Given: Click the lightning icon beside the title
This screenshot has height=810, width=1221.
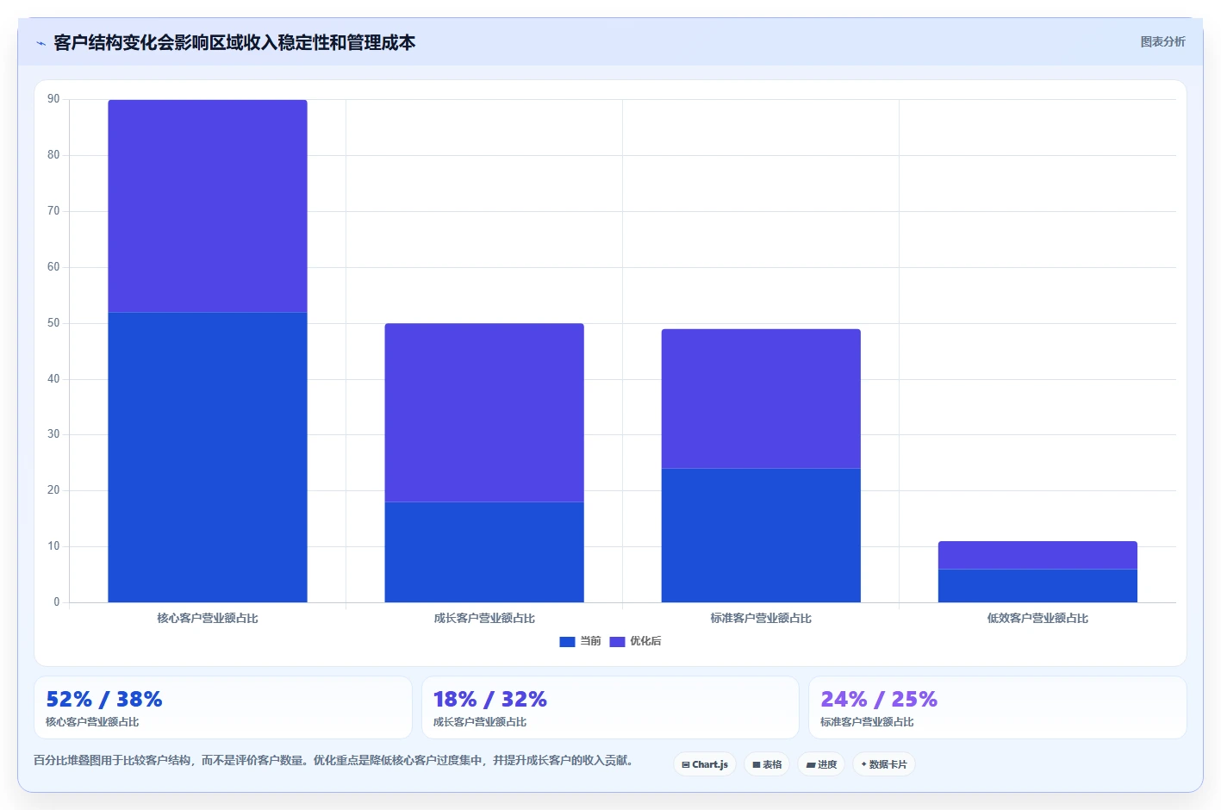Looking at the screenshot, I should point(40,43).
